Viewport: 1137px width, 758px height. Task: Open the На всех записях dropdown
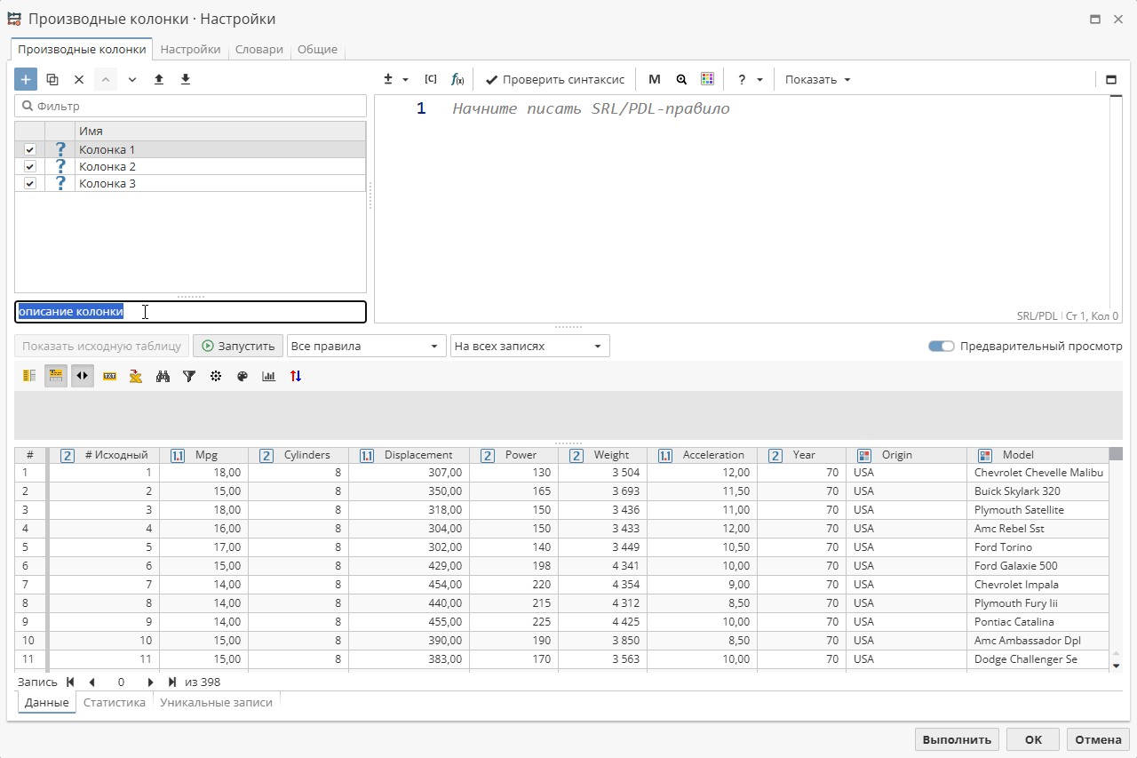(x=529, y=346)
